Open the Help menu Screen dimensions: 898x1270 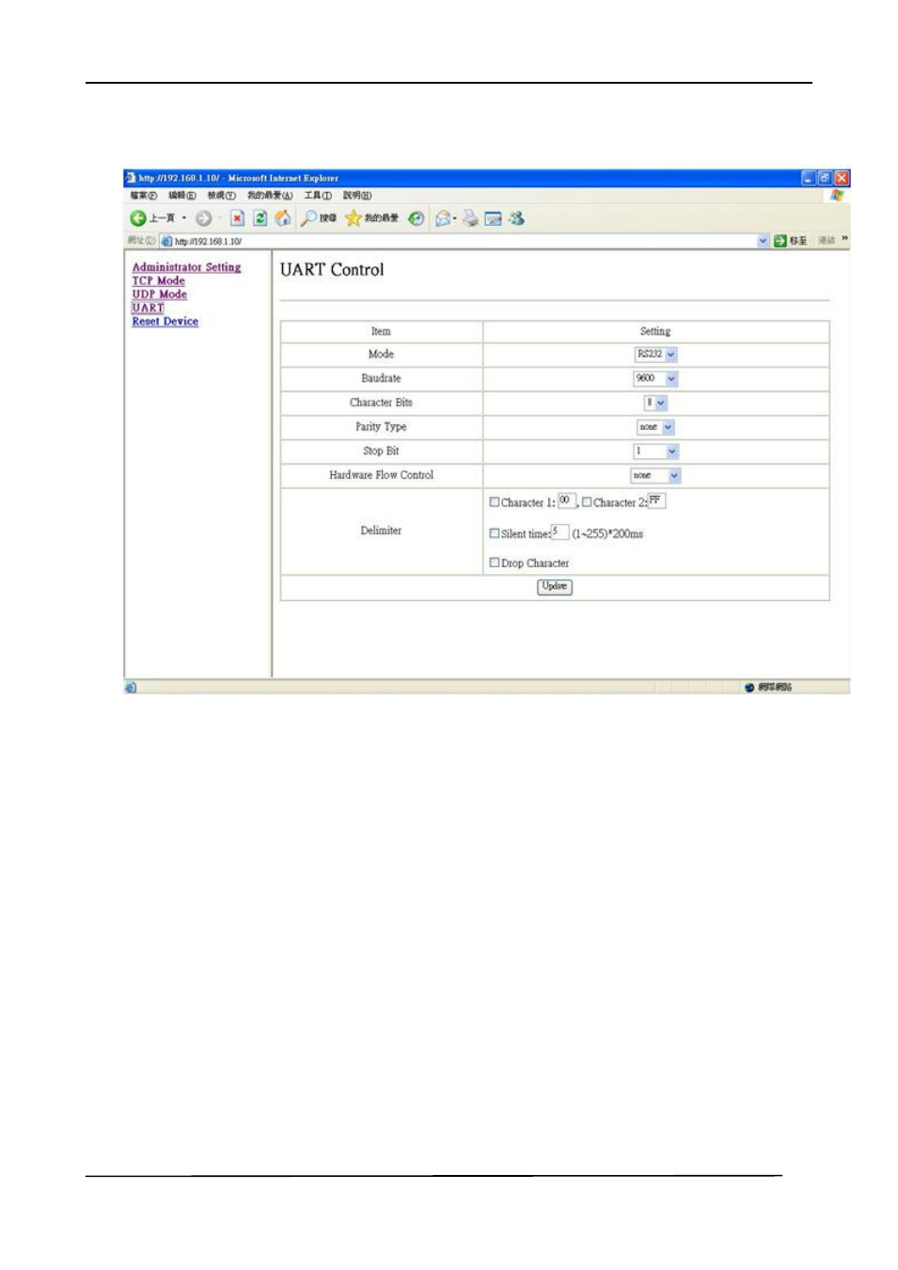357,196
